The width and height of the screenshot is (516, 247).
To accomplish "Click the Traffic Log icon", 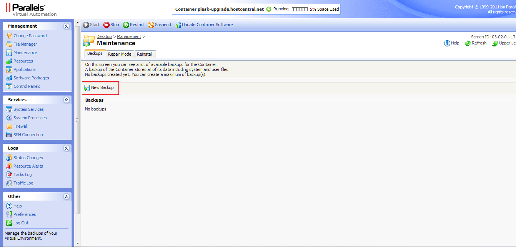I will 9,183.
